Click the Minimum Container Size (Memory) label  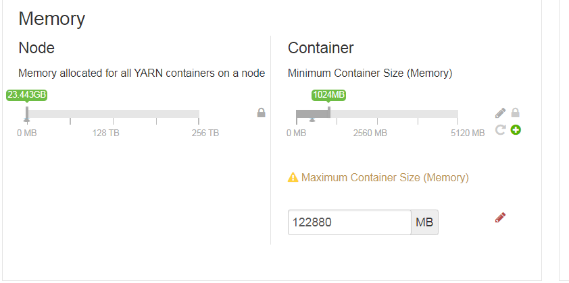370,73
